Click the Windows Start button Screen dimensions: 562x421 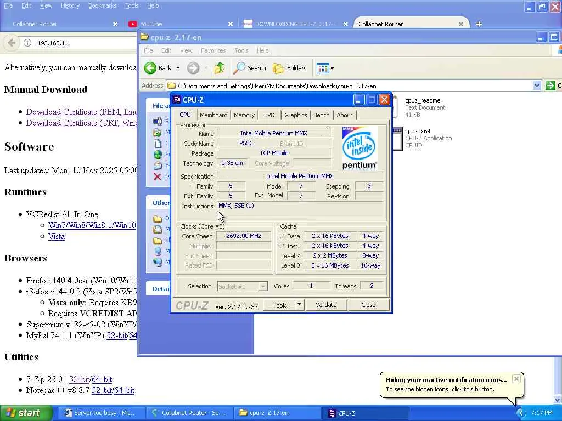pos(26,413)
